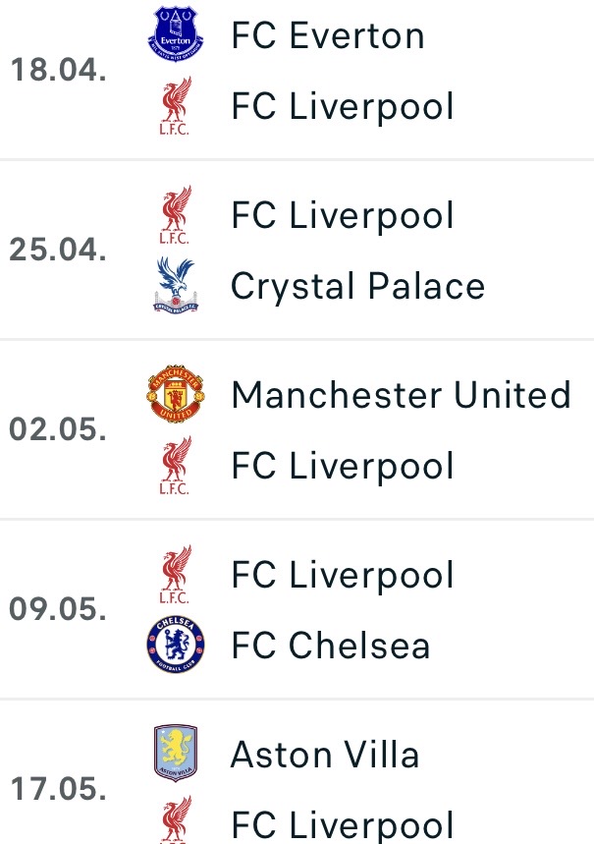
Task: Click the 18.04. match date
Action: (x=58, y=72)
